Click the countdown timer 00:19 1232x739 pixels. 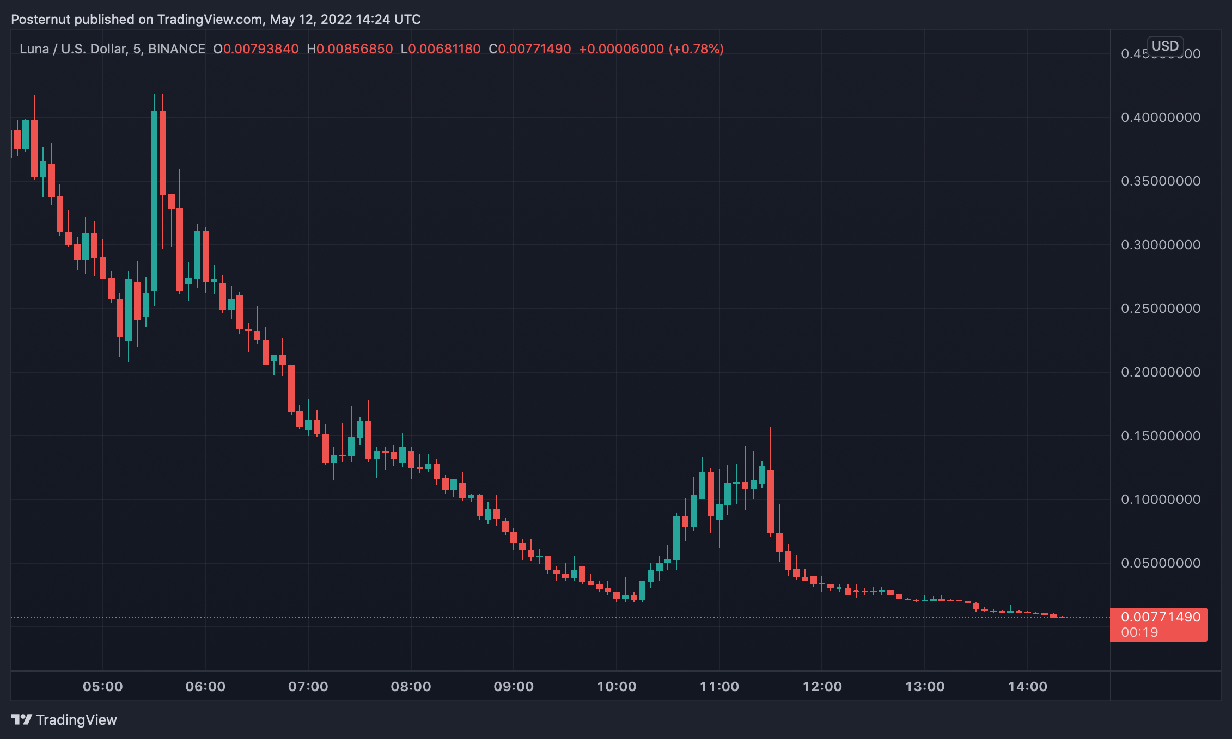(x=1139, y=632)
